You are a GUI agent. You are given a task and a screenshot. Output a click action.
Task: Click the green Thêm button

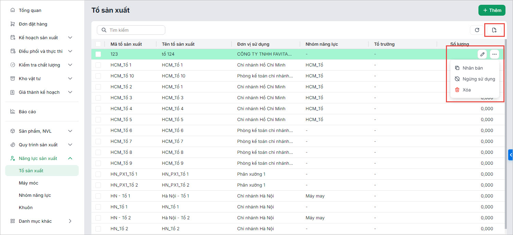492,10
